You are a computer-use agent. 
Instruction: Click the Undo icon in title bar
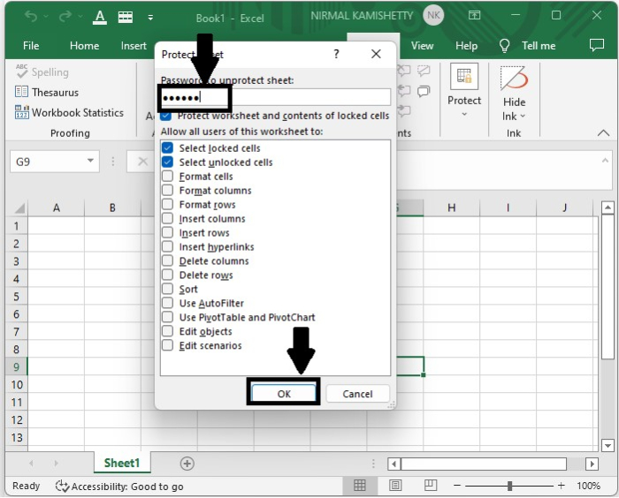click(x=30, y=17)
